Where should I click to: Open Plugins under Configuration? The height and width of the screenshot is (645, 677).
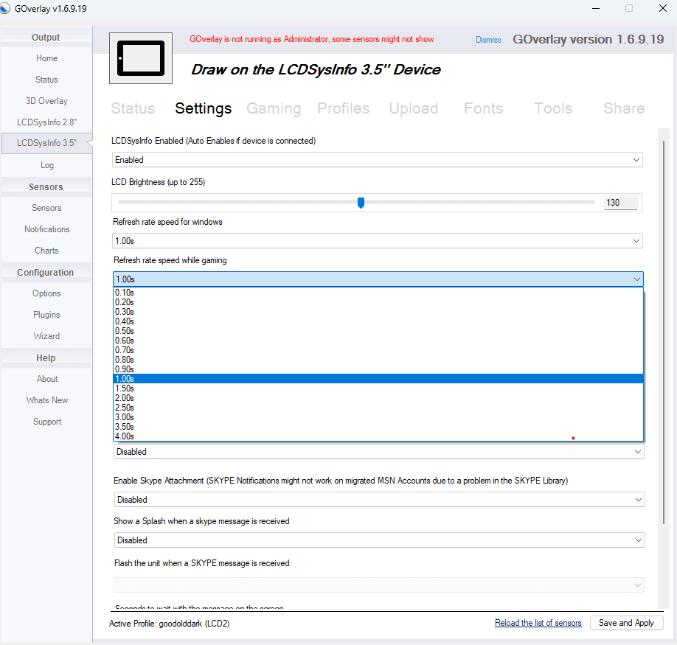46,315
